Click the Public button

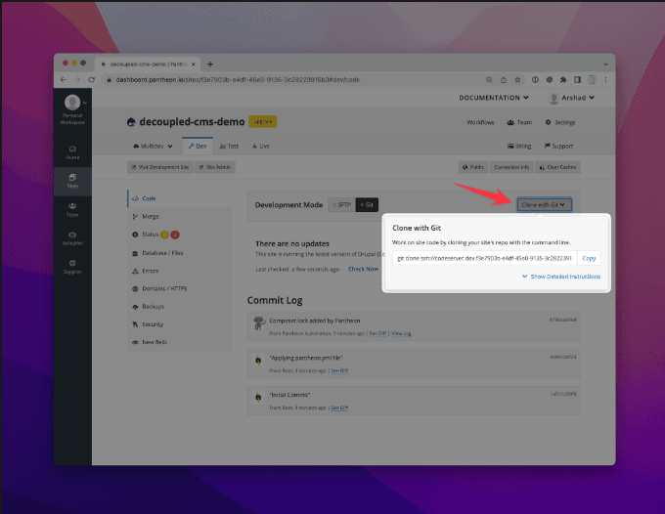tap(473, 167)
